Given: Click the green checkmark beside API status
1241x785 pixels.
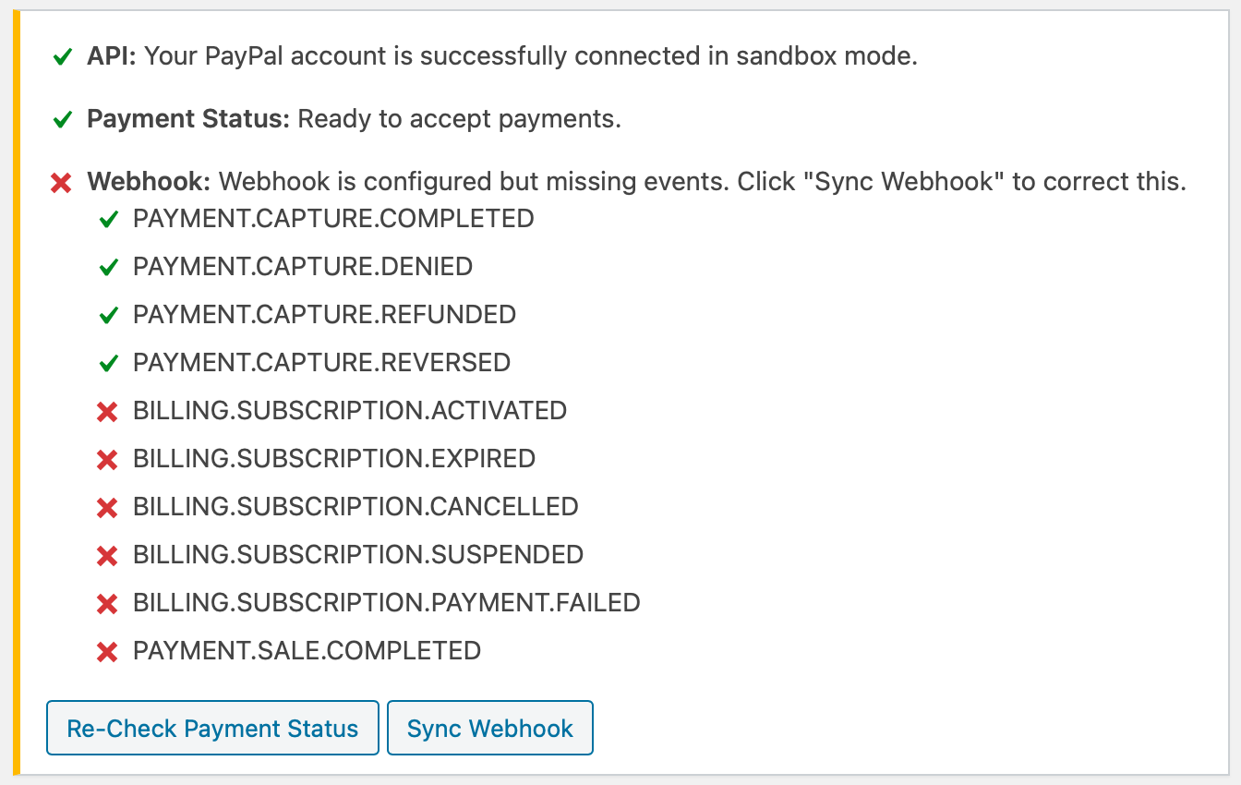Looking at the screenshot, I should (63, 57).
